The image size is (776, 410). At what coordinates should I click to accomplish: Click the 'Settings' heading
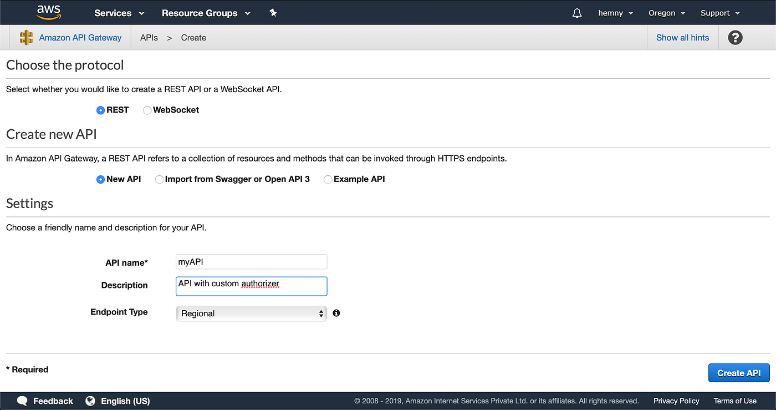coord(29,204)
